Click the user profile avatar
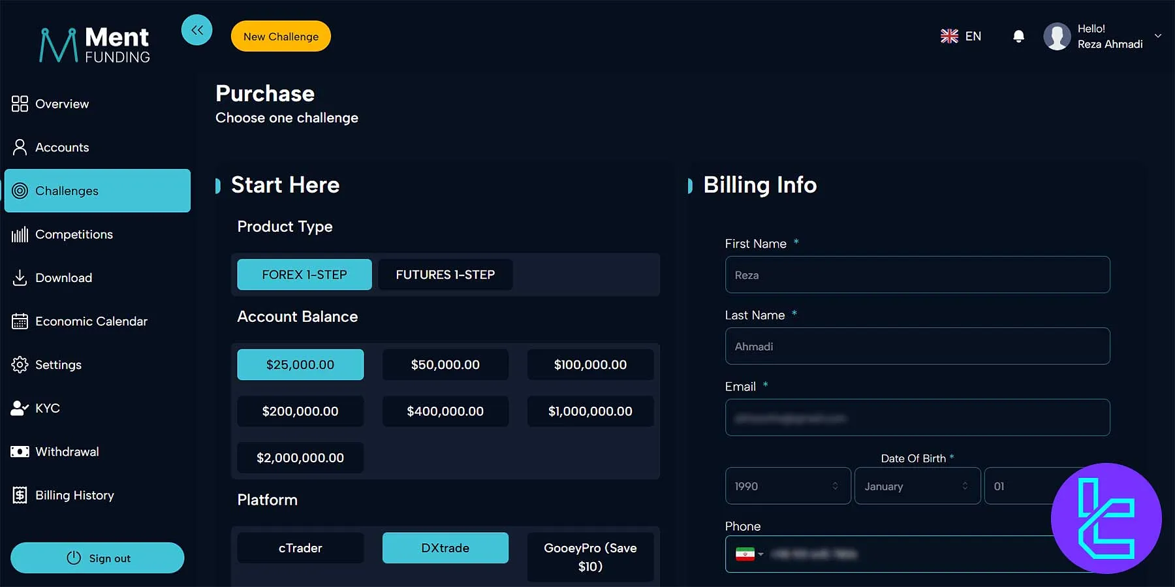Screen dimensions: 1175x587 coord(1057,37)
